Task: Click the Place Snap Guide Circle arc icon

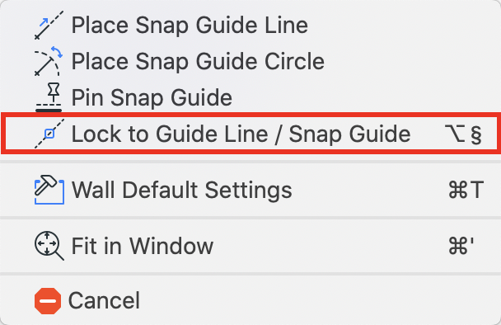Action: [49, 61]
